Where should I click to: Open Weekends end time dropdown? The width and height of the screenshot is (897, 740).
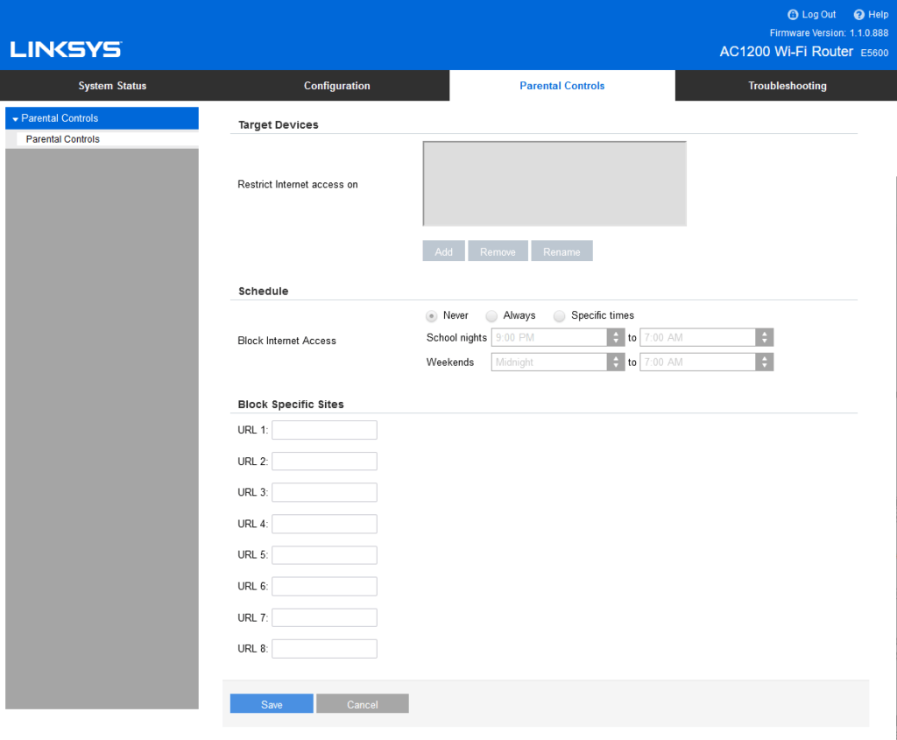(707, 362)
